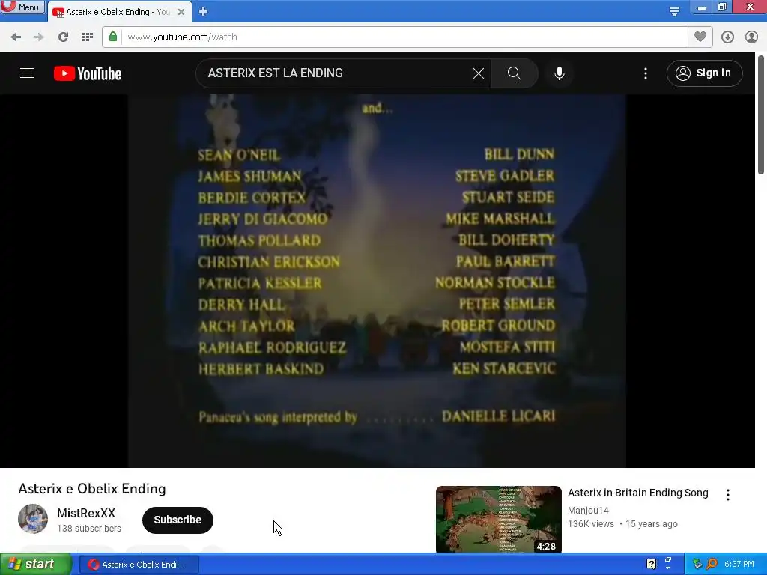Close the Asterix e Obelix Ending tab
This screenshot has height=575, width=767.
(181, 12)
